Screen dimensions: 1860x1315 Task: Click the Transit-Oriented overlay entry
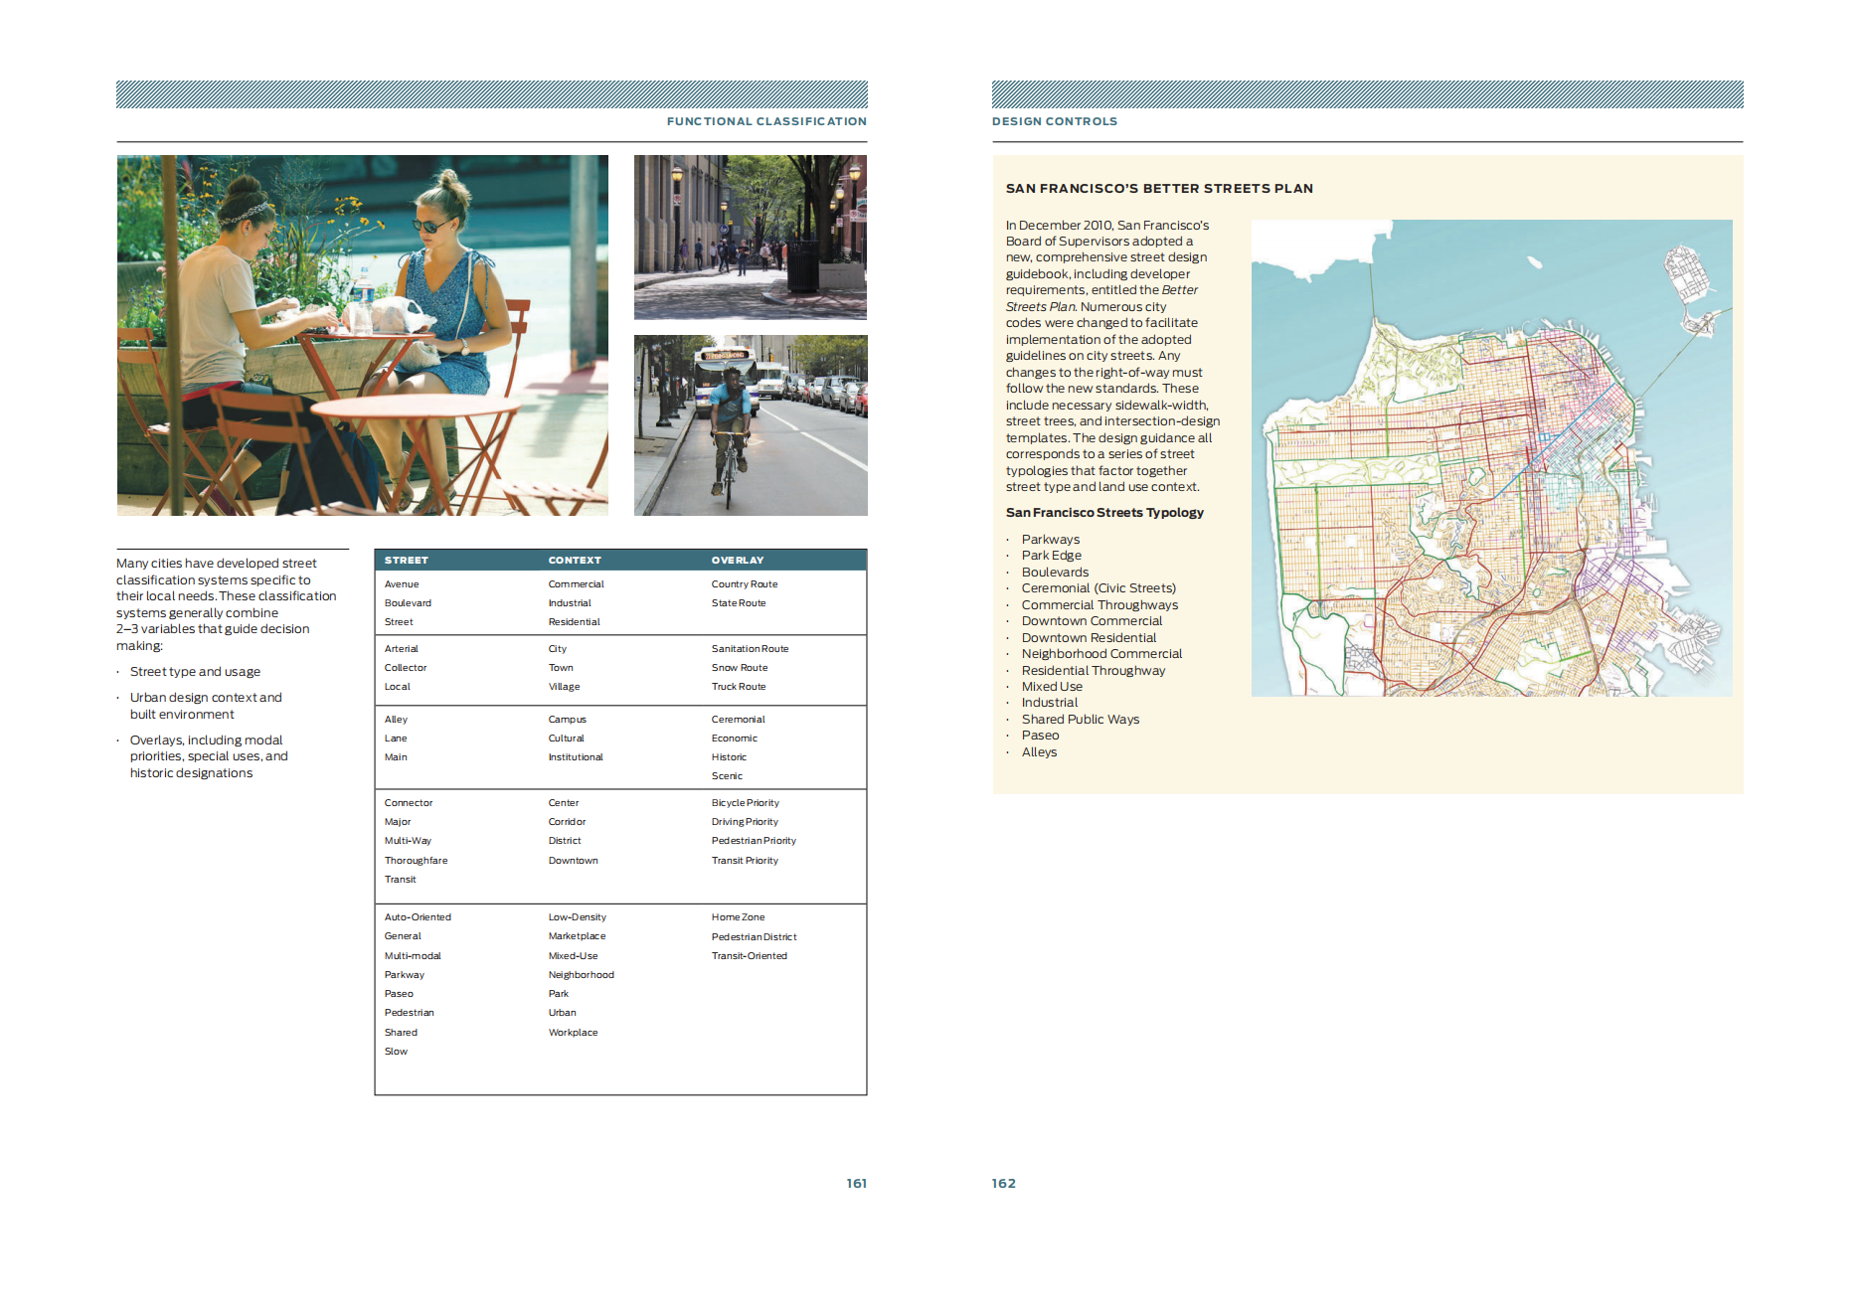point(749,956)
